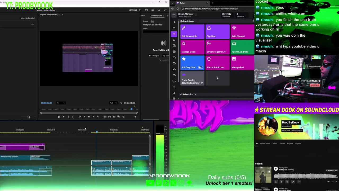This screenshot has height=191, width=339.
Task: Run 1m Ad Break on Twitch
Action: pyautogui.click(x=242, y=47)
